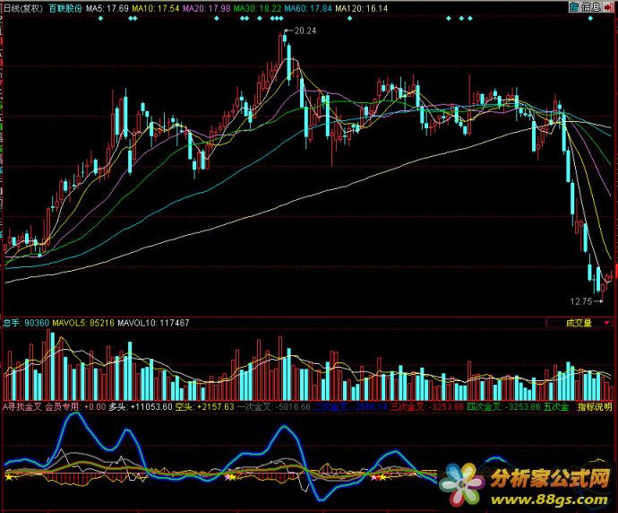
Task: Click the MA120: 16.14 label
Action: 362,8
